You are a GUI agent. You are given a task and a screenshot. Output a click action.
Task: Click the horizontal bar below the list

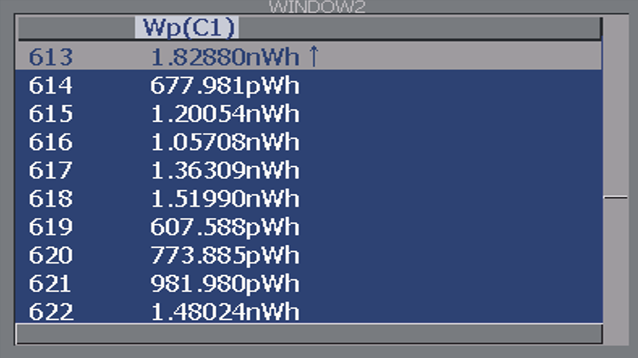coord(308,334)
